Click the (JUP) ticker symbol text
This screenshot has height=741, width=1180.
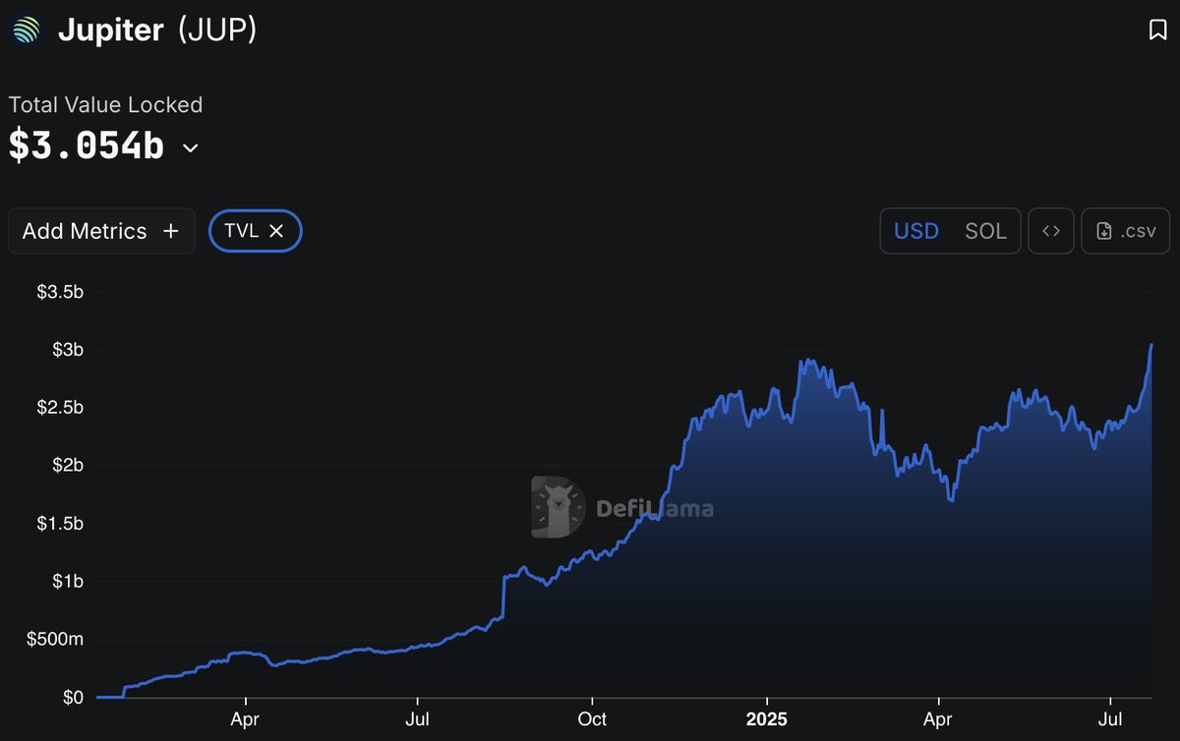217,29
